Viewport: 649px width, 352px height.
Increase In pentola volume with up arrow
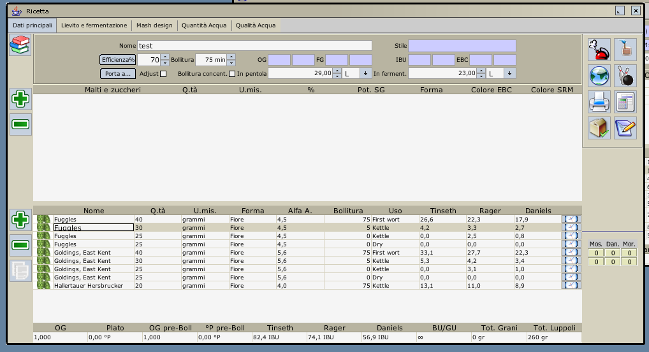(x=337, y=71)
